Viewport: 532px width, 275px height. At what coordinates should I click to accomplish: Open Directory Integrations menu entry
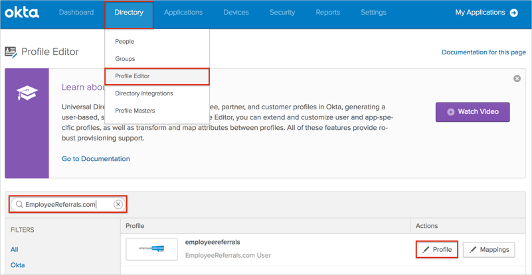coord(143,93)
